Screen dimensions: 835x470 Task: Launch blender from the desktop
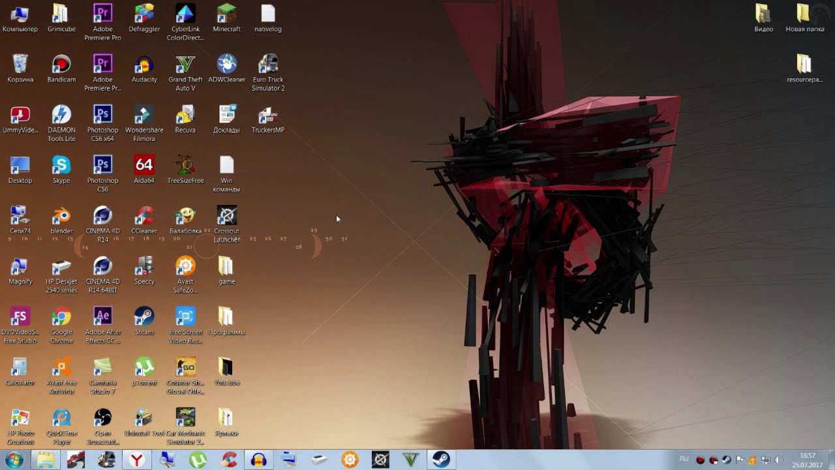click(x=61, y=221)
